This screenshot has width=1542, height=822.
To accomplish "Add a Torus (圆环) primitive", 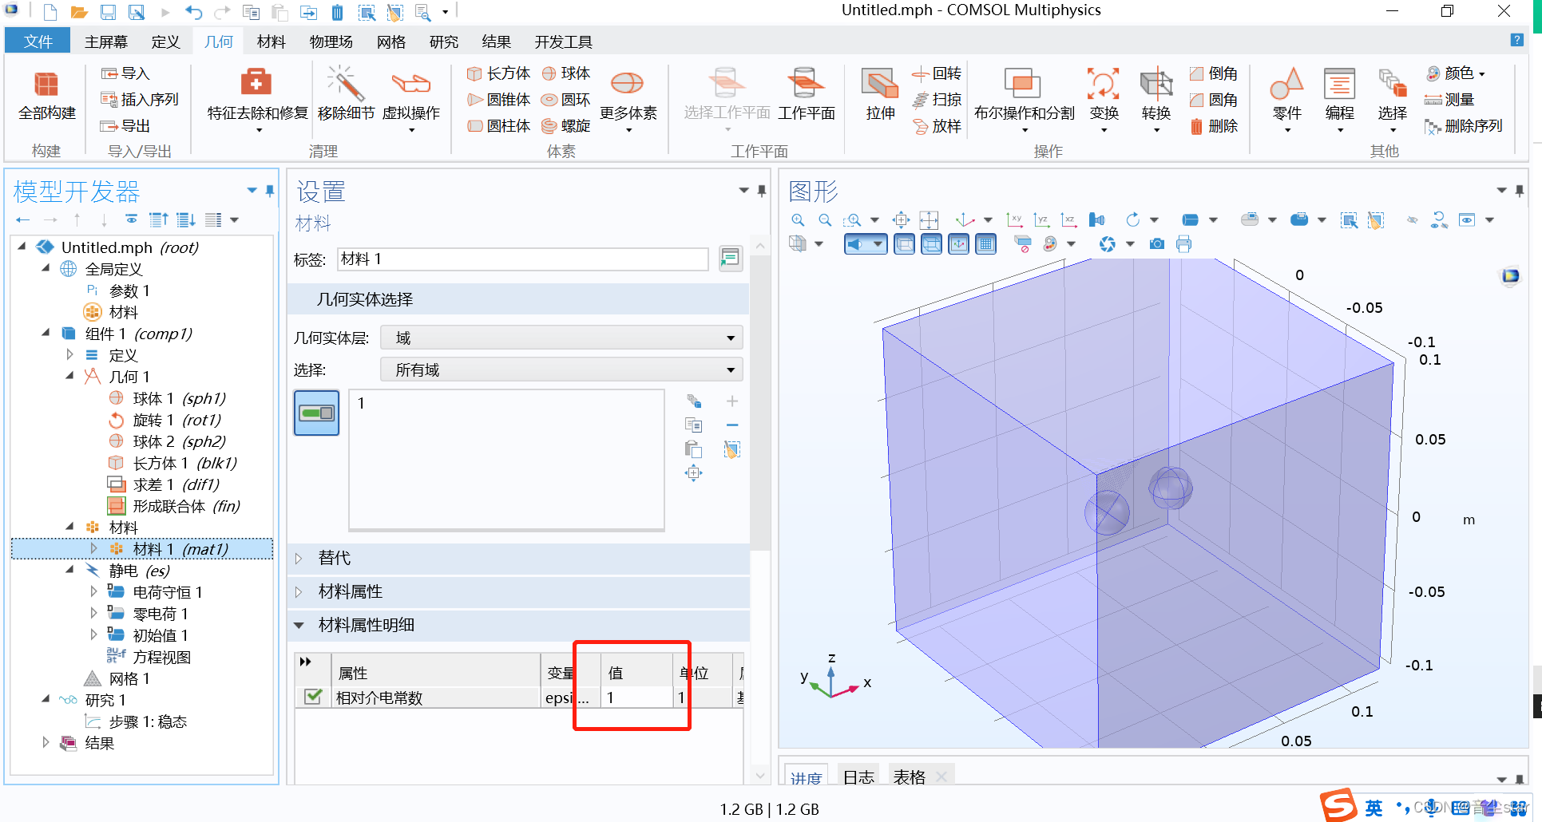I will tap(566, 100).
